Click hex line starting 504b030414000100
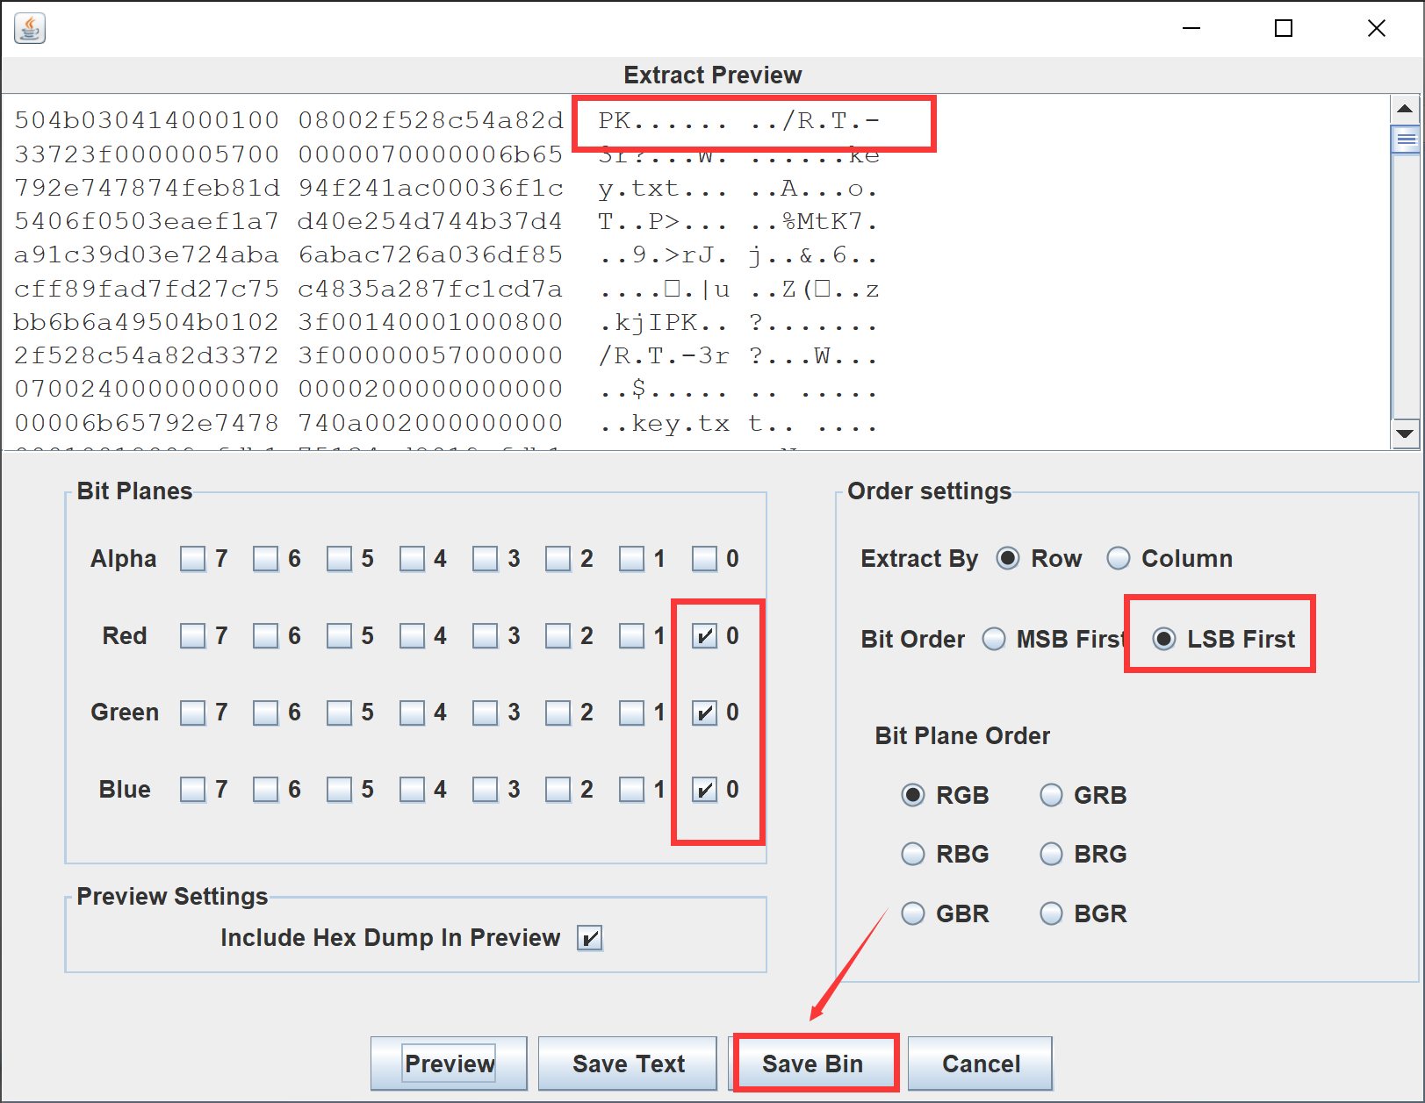This screenshot has width=1425, height=1103. tap(447, 120)
